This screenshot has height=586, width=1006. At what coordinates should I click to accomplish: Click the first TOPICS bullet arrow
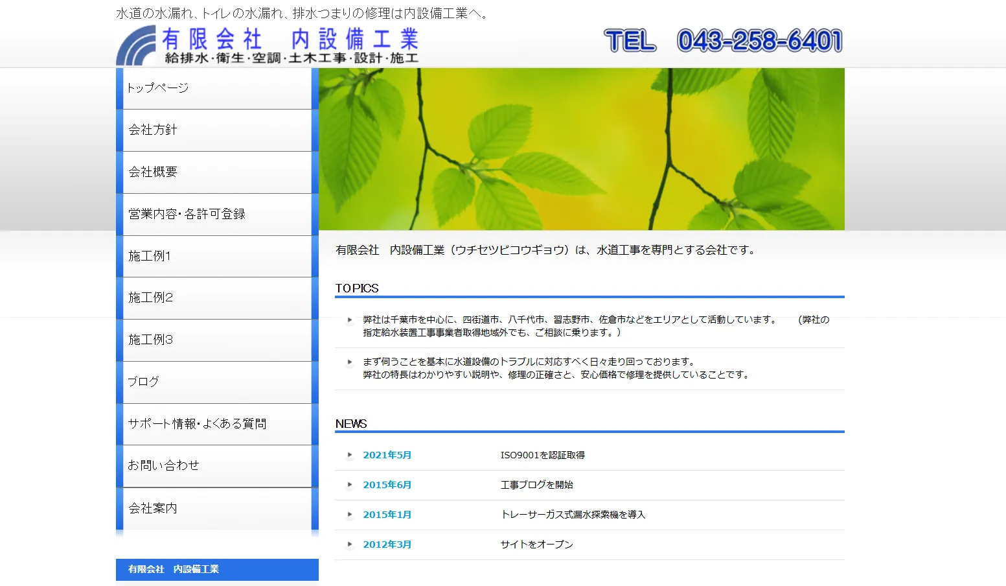350,320
